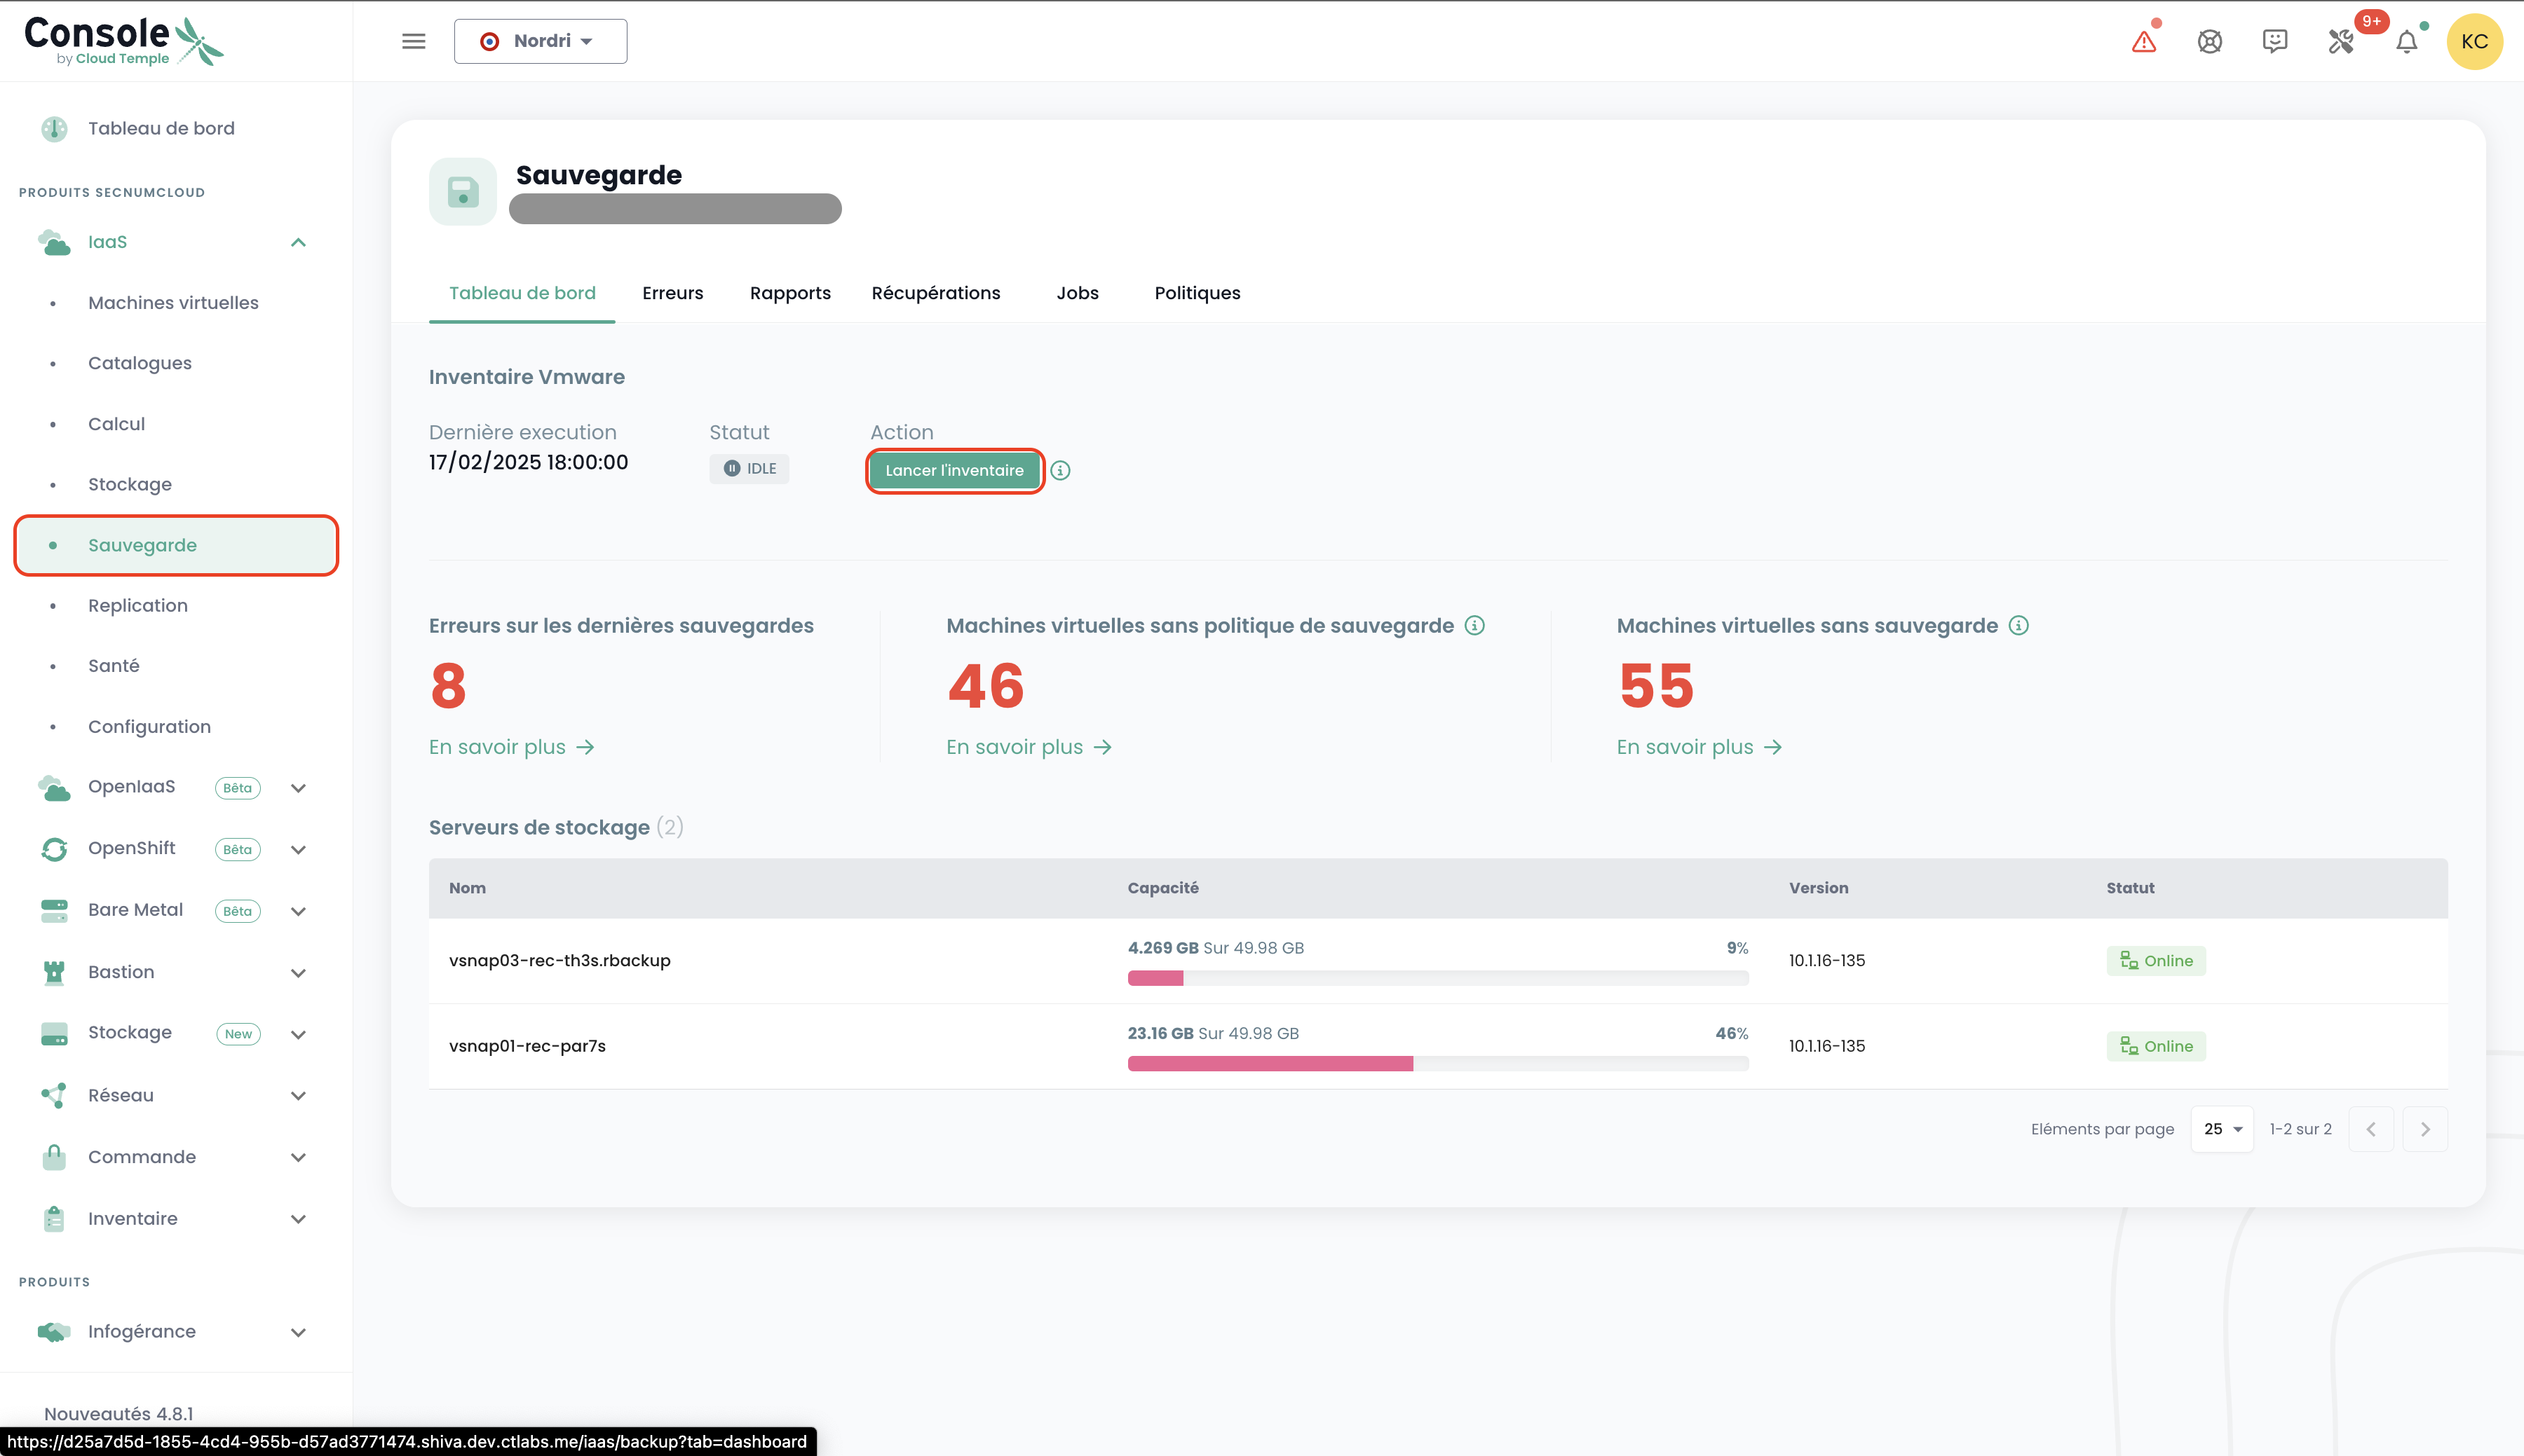2524x1456 pixels.
Task: Expand the Bastion sidebar section
Action: tap(298, 972)
